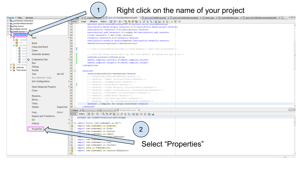
Task: Expand codapps-source project node
Action: coord(8,29)
